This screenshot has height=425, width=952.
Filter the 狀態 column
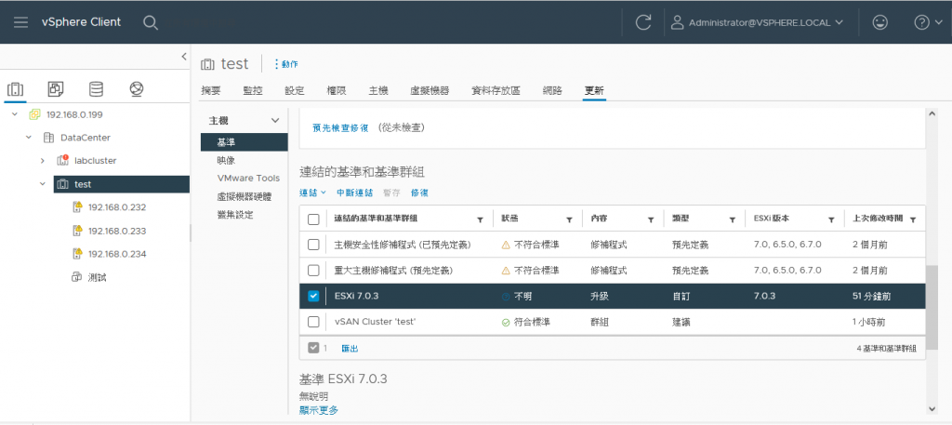click(x=569, y=219)
